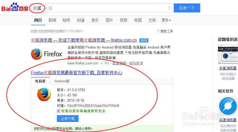Open the 水狐浏览器 sidebar thumbnail
This screenshot has width=238, height=132.
tap(228, 54)
